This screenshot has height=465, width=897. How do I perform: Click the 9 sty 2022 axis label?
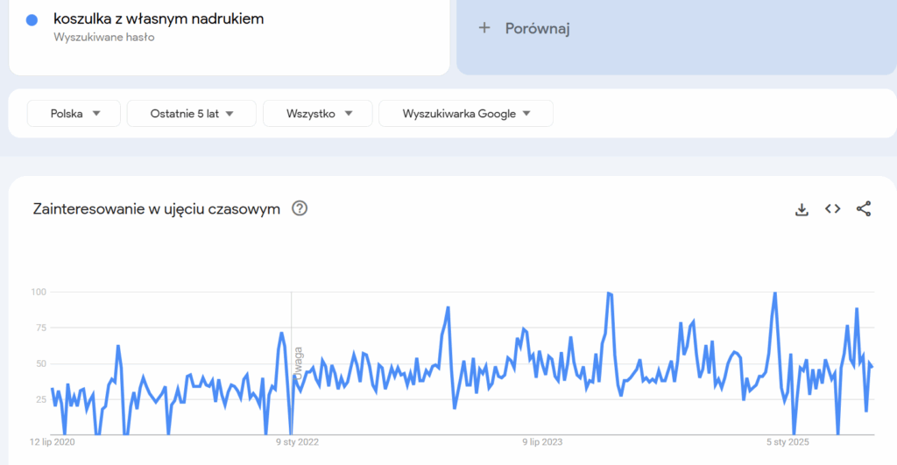click(298, 442)
